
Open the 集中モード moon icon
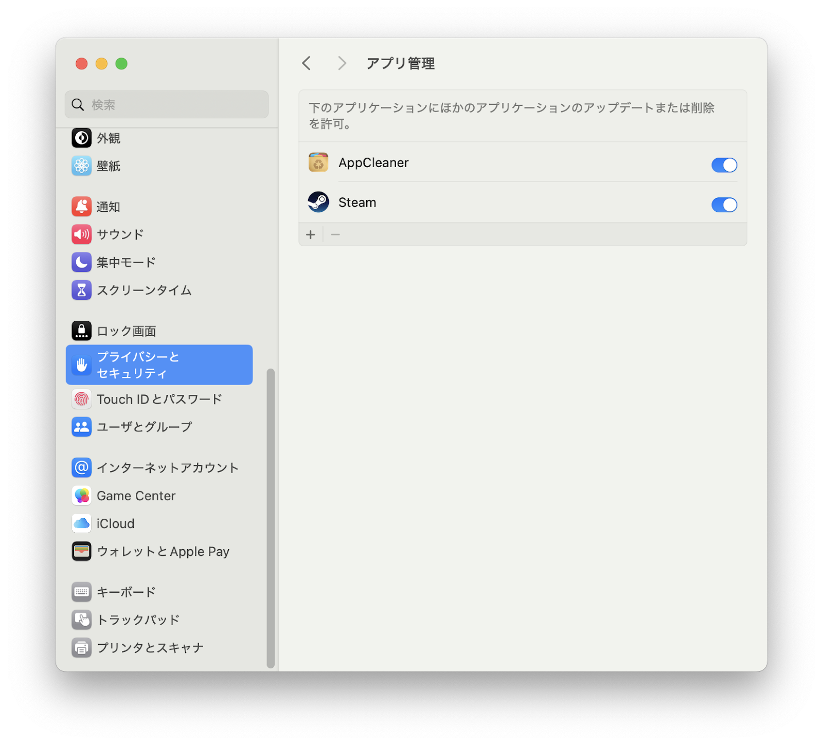pos(81,262)
